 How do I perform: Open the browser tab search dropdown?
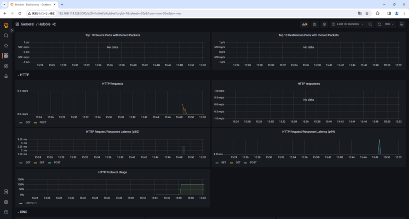4,5
